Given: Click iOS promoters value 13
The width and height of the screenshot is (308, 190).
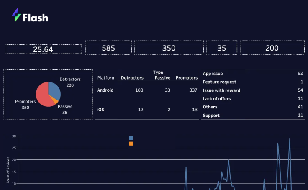Looking at the screenshot, I should [x=195, y=110].
